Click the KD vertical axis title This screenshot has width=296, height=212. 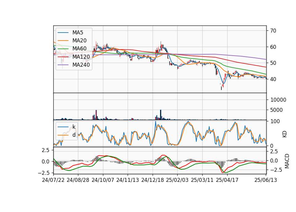pyautogui.click(x=285, y=134)
